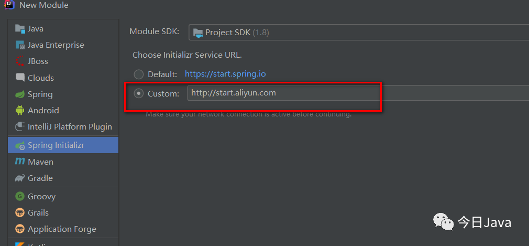Click the red JBoss icon

click(x=20, y=61)
